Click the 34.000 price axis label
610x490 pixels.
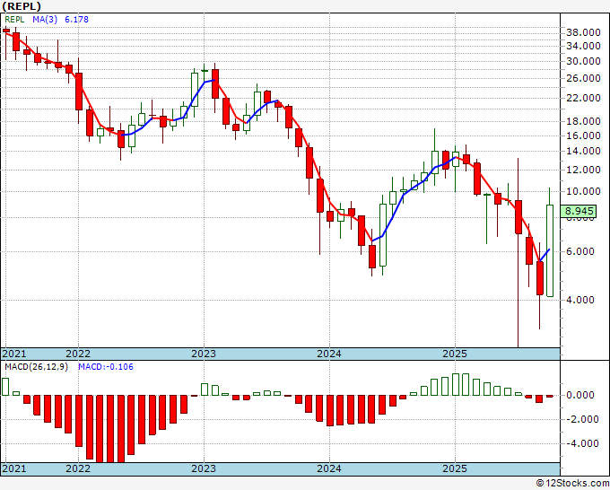point(583,46)
